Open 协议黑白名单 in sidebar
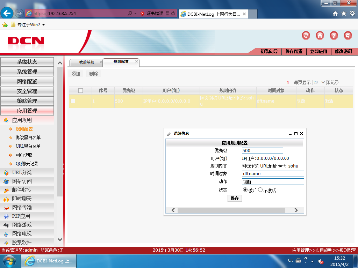Image resolution: width=358 pixels, height=268 pixels. 28,137
